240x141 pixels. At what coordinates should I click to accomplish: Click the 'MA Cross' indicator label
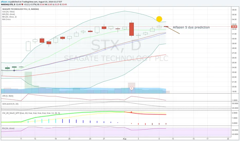pos(6,19)
